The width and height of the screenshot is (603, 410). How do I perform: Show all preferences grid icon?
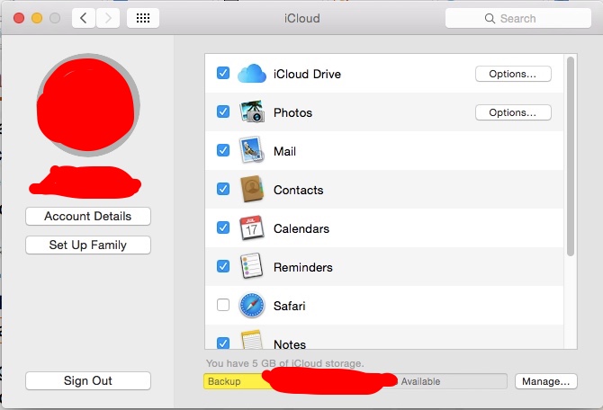pyautogui.click(x=143, y=18)
